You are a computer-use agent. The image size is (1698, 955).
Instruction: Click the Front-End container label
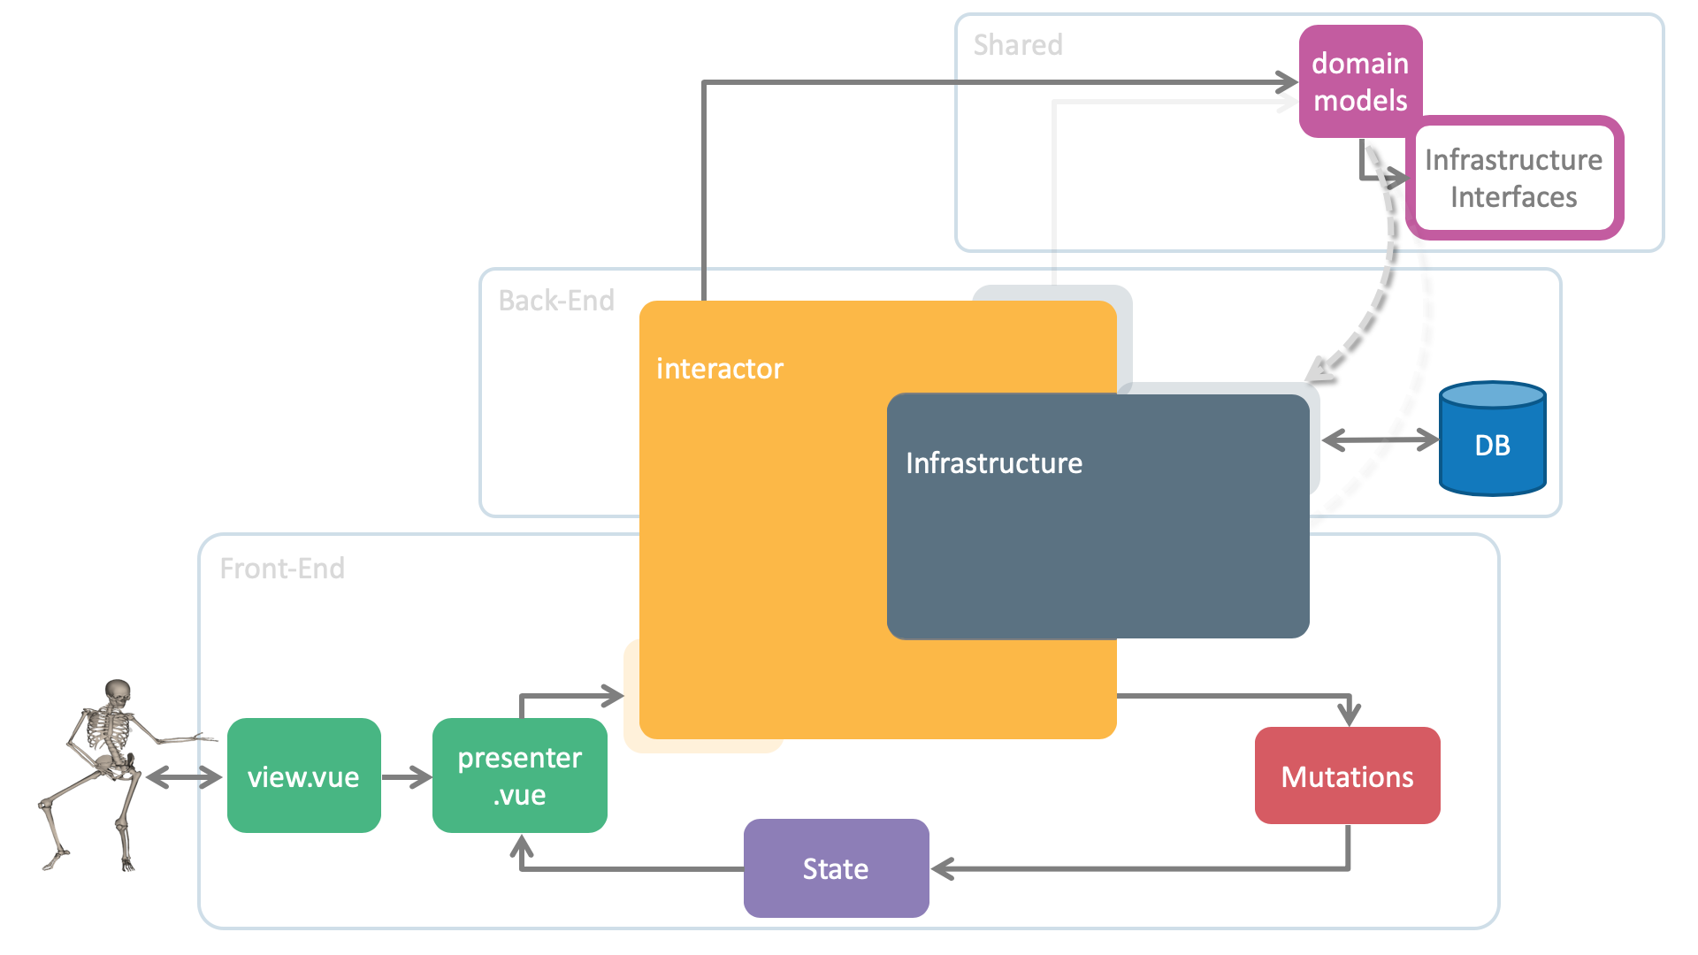click(282, 569)
